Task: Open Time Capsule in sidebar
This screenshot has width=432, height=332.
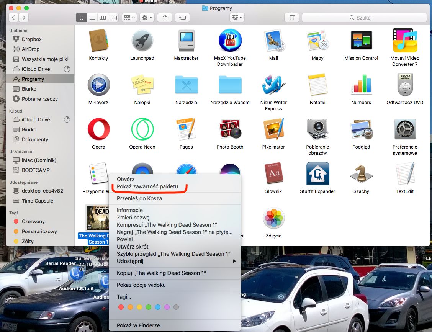Action: click(38, 201)
